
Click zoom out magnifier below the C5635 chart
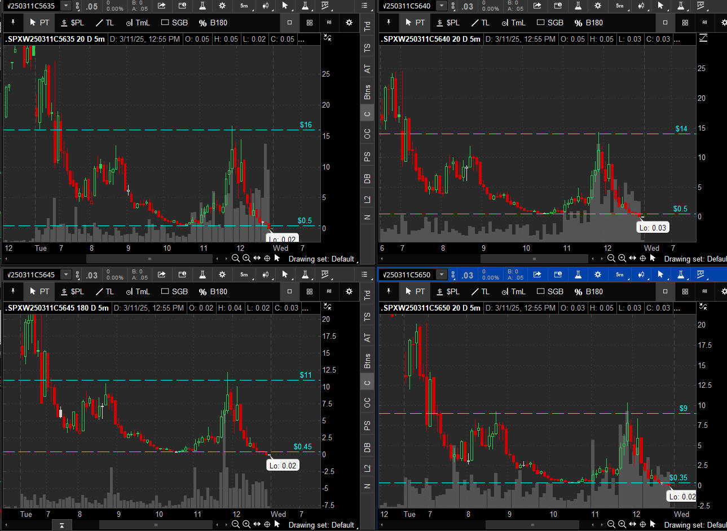coord(236,258)
